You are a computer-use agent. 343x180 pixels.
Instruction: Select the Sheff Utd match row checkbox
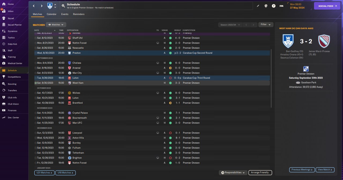click(x=36, y=38)
